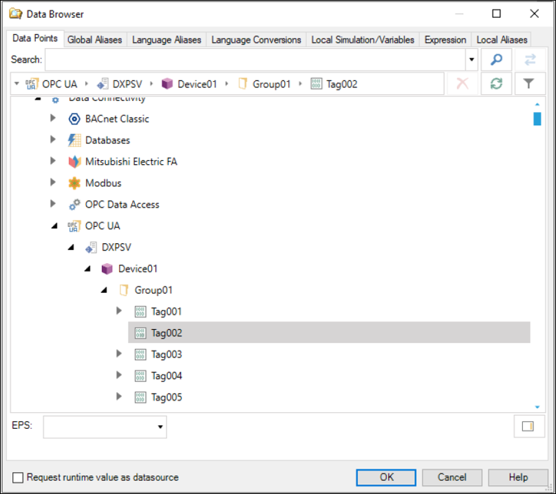Open the Expression tab
Viewport: 556px width, 494px height.
[445, 40]
